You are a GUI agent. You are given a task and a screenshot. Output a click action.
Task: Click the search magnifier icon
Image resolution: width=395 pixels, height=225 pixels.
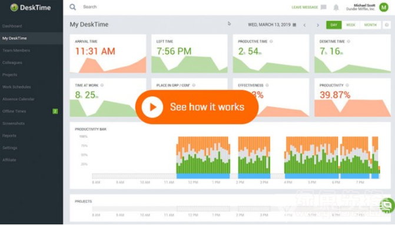(x=72, y=7)
